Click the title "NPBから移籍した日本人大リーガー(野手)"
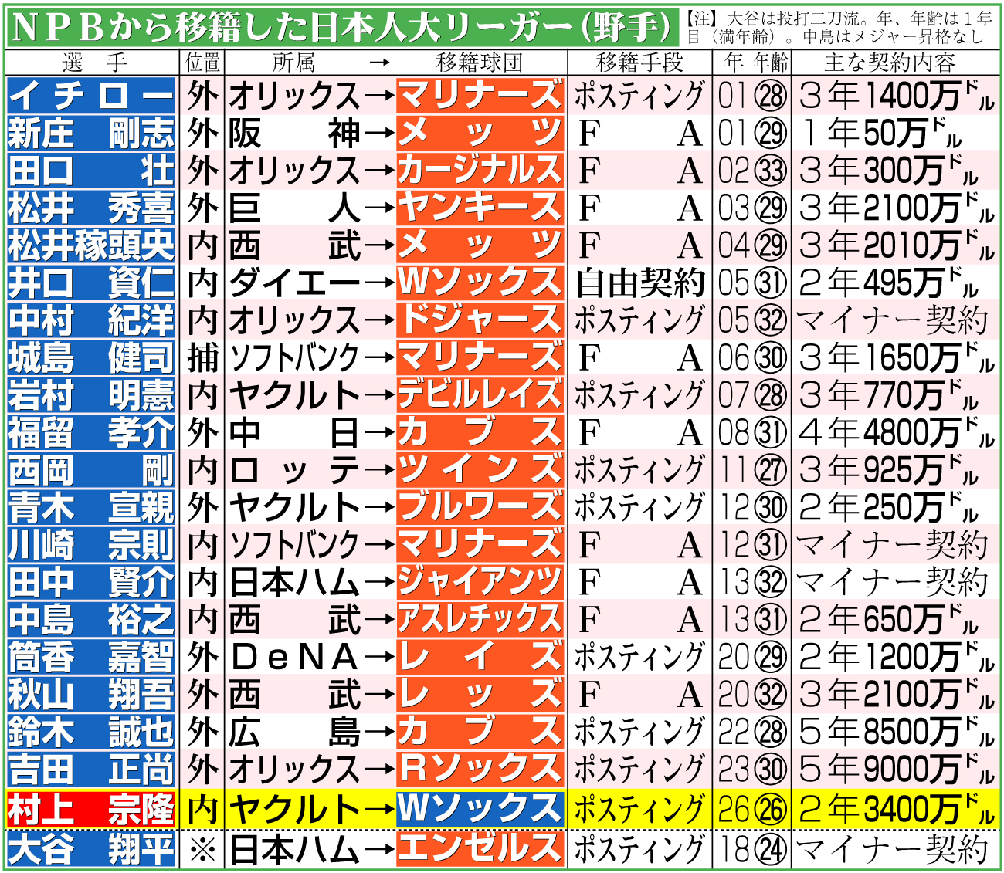1004x873 pixels. coord(343,29)
